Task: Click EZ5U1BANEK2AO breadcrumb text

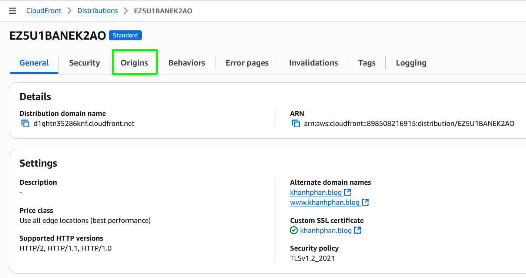Action: 163,11
